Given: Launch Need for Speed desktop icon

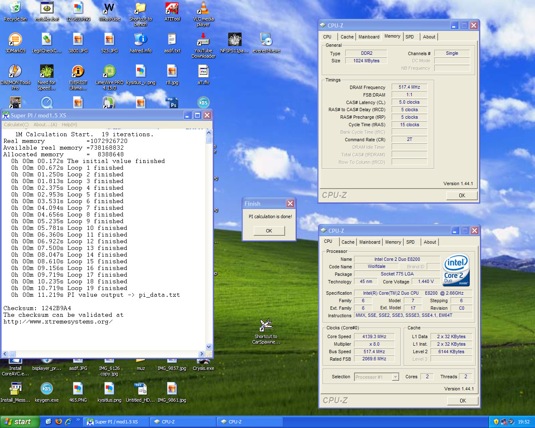Looking at the screenshot, I should 47,77.
